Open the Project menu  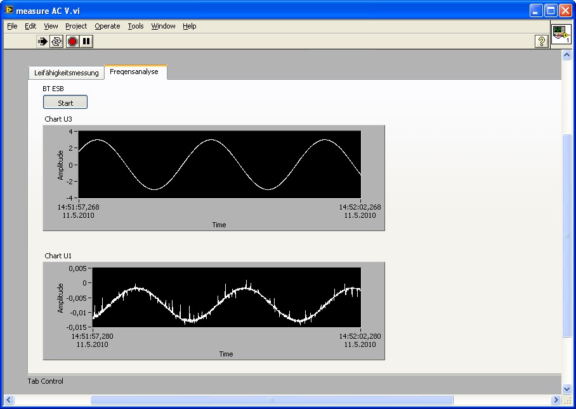pyautogui.click(x=76, y=26)
